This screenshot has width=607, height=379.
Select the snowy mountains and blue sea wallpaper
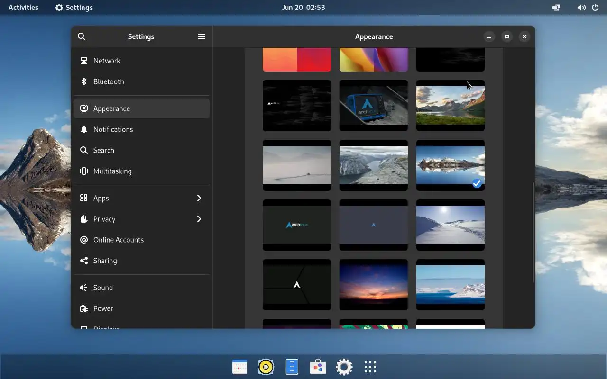451,285
